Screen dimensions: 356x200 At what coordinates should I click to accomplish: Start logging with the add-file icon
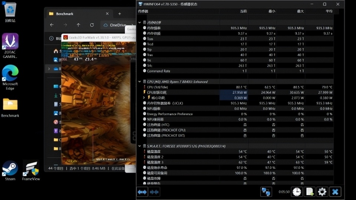[x=309, y=192]
